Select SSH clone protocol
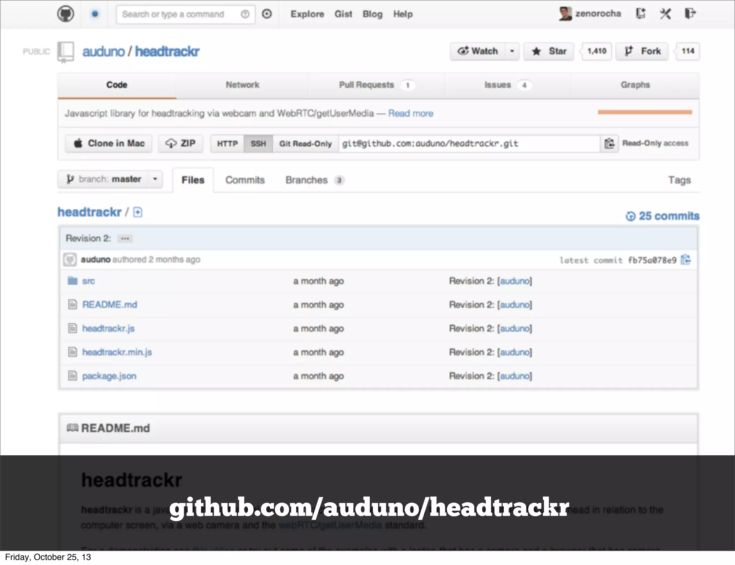Image resolution: width=735 pixels, height=565 pixels. pyautogui.click(x=258, y=143)
